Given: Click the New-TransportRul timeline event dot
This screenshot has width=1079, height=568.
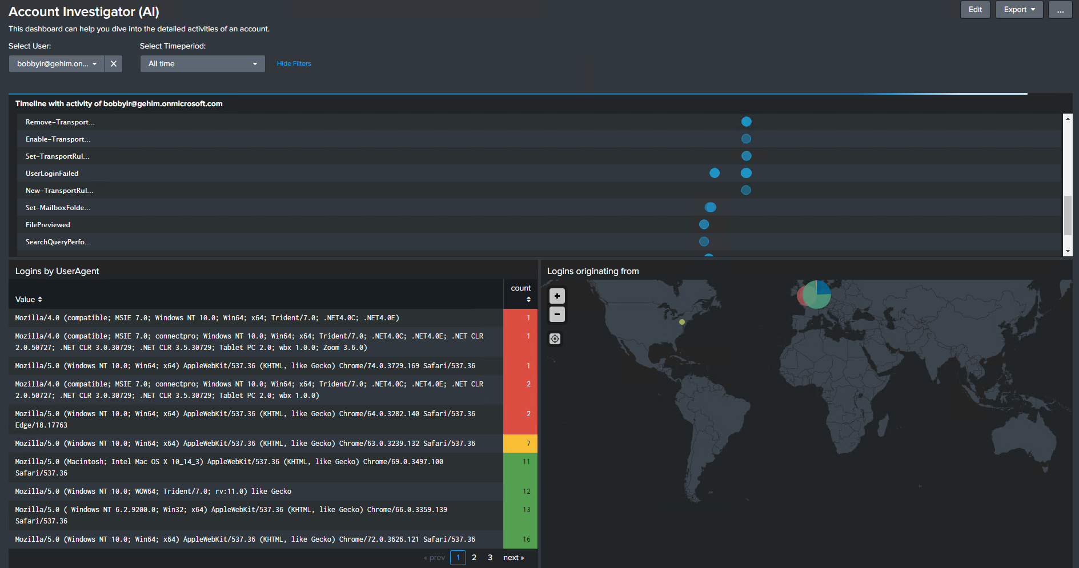Looking at the screenshot, I should (746, 190).
